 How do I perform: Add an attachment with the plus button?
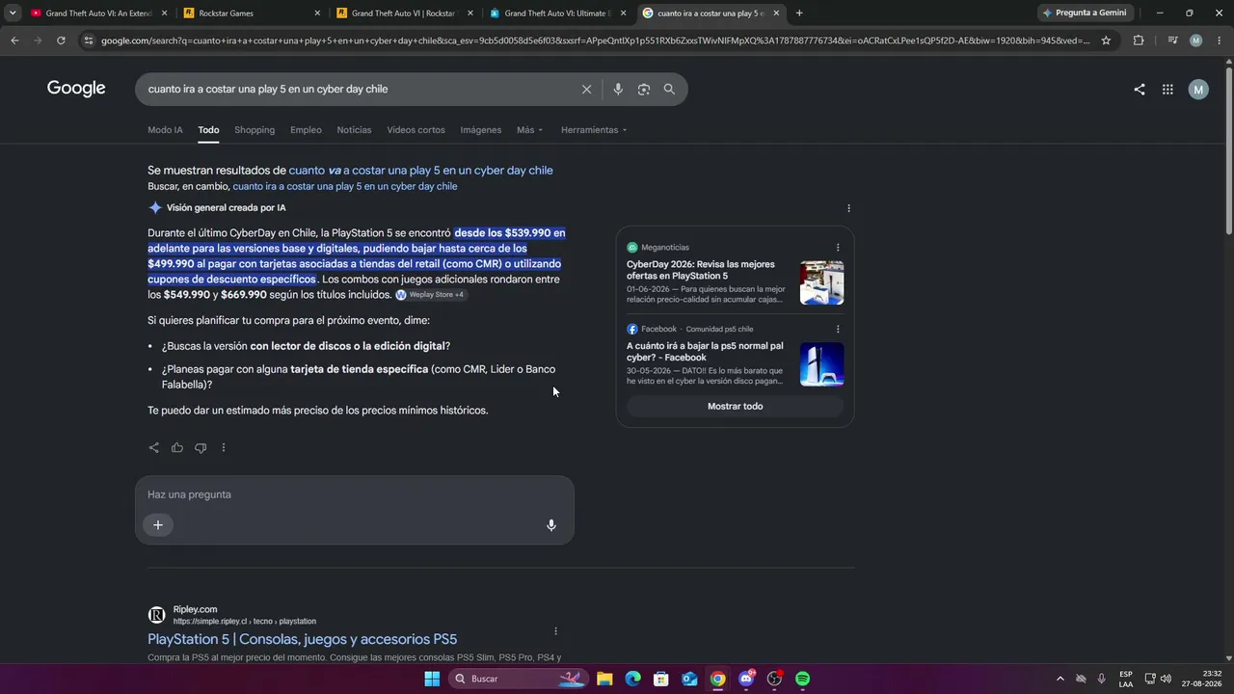[158, 525]
